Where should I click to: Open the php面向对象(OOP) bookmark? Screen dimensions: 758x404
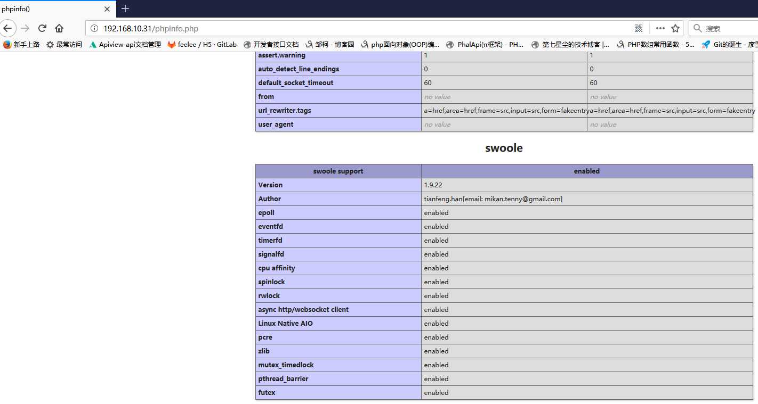pos(400,45)
